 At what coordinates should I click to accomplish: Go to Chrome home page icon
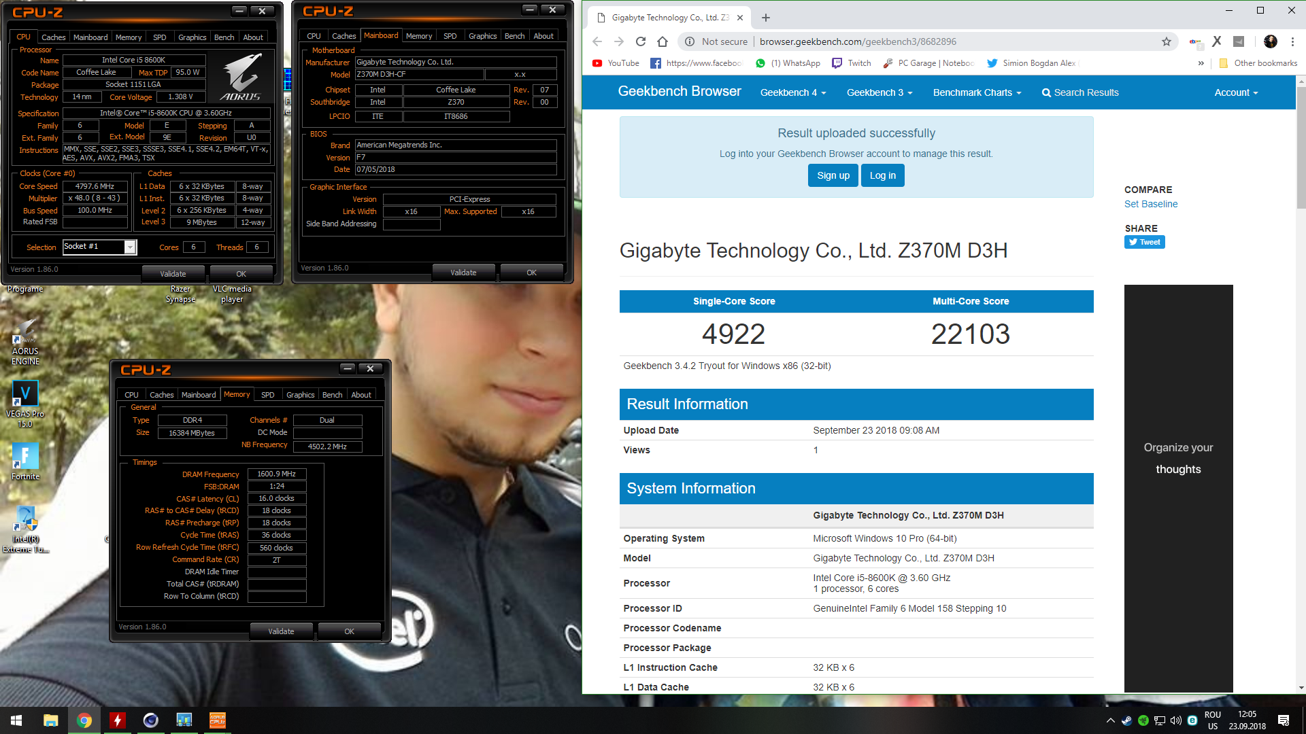click(x=663, y=41)
